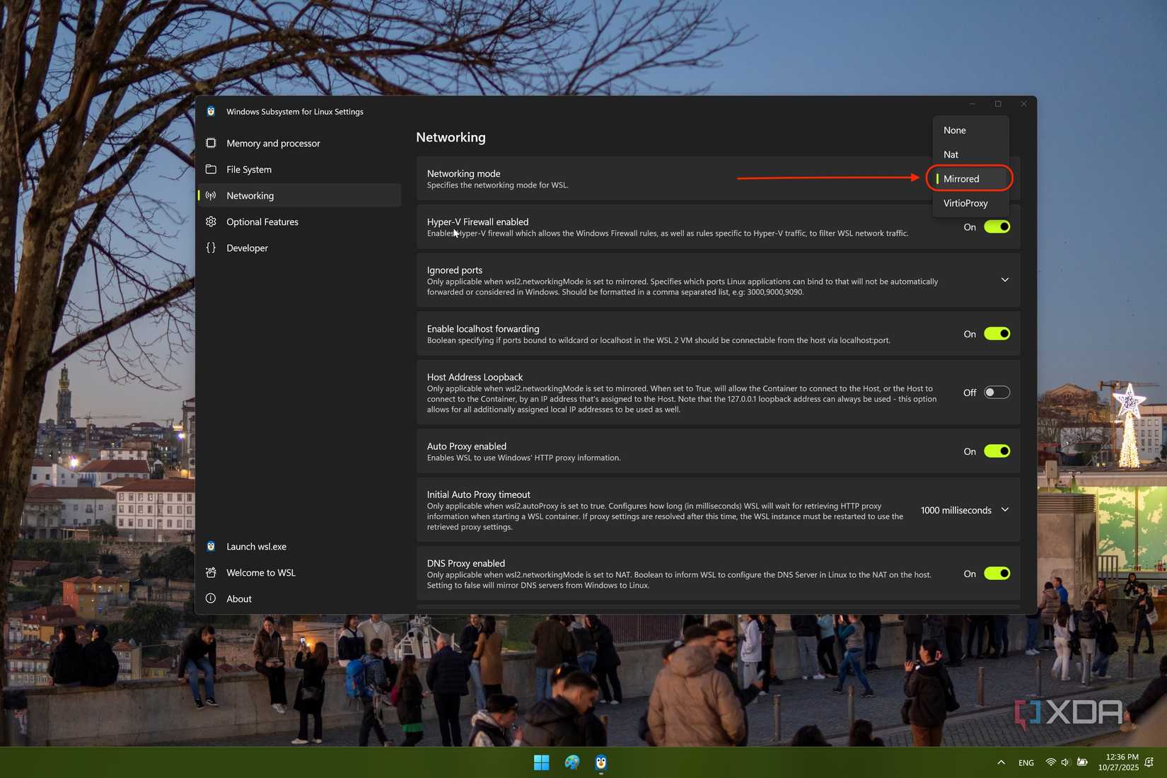Turn on Host Address Loopback
Image resolution: width=1167 pixels, height=778 pixels.
[997, 392]
